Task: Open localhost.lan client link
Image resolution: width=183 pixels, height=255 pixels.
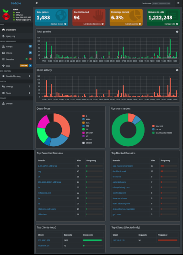Action: click(x=43, y=245)
